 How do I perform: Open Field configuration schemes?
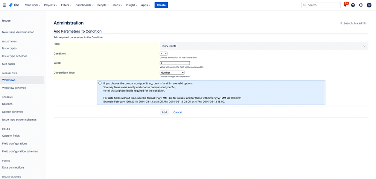[20, 152]
